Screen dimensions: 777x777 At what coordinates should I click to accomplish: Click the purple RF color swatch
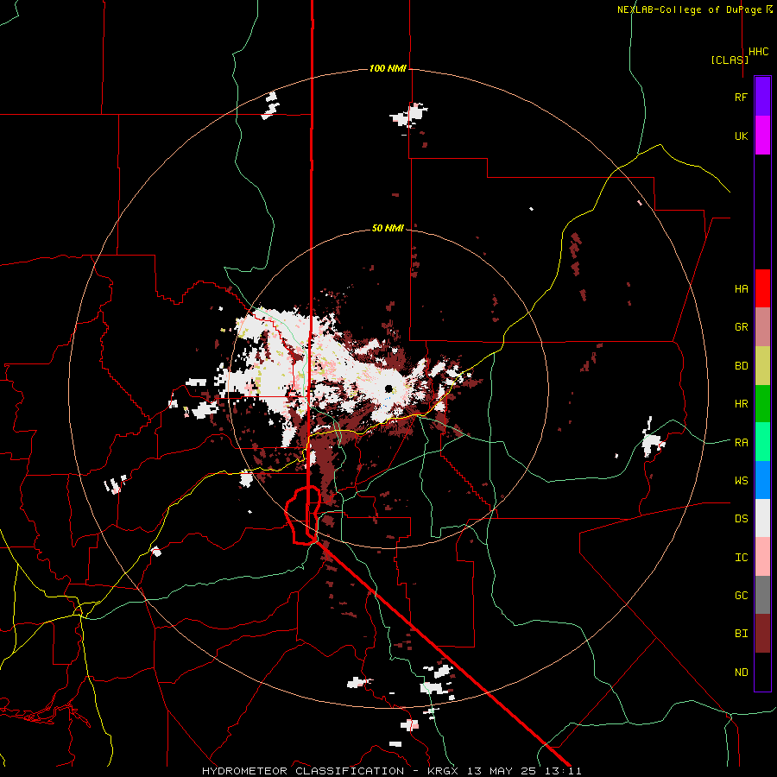(762, 96)
